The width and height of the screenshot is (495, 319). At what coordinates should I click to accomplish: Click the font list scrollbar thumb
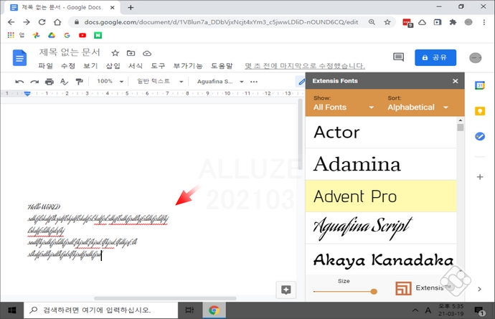[461, 128]
